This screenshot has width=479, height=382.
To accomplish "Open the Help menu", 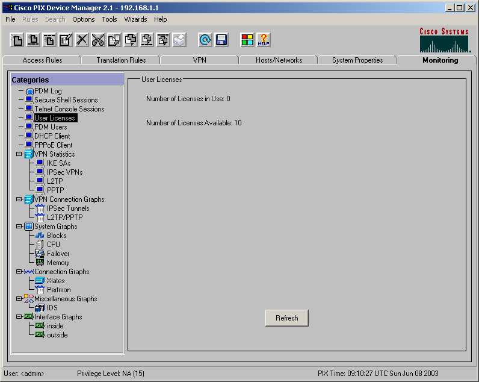I will tap(161, 19).
